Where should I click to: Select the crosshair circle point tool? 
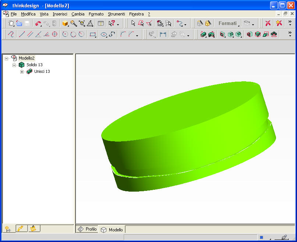pyautogui.click(x=54, y=34)
